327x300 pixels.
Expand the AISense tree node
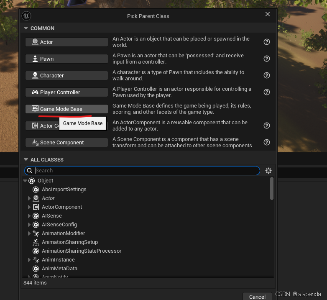(x=29, y=216)
